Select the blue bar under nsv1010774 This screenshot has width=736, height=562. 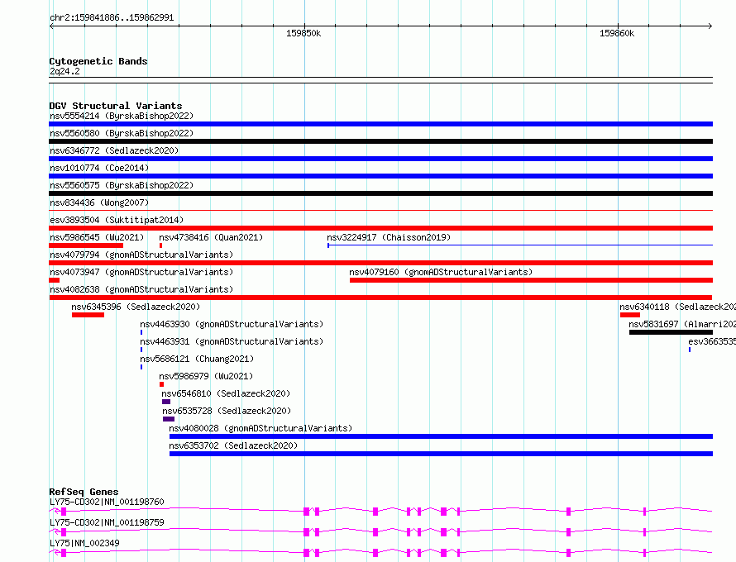click(x=380, y=176)
